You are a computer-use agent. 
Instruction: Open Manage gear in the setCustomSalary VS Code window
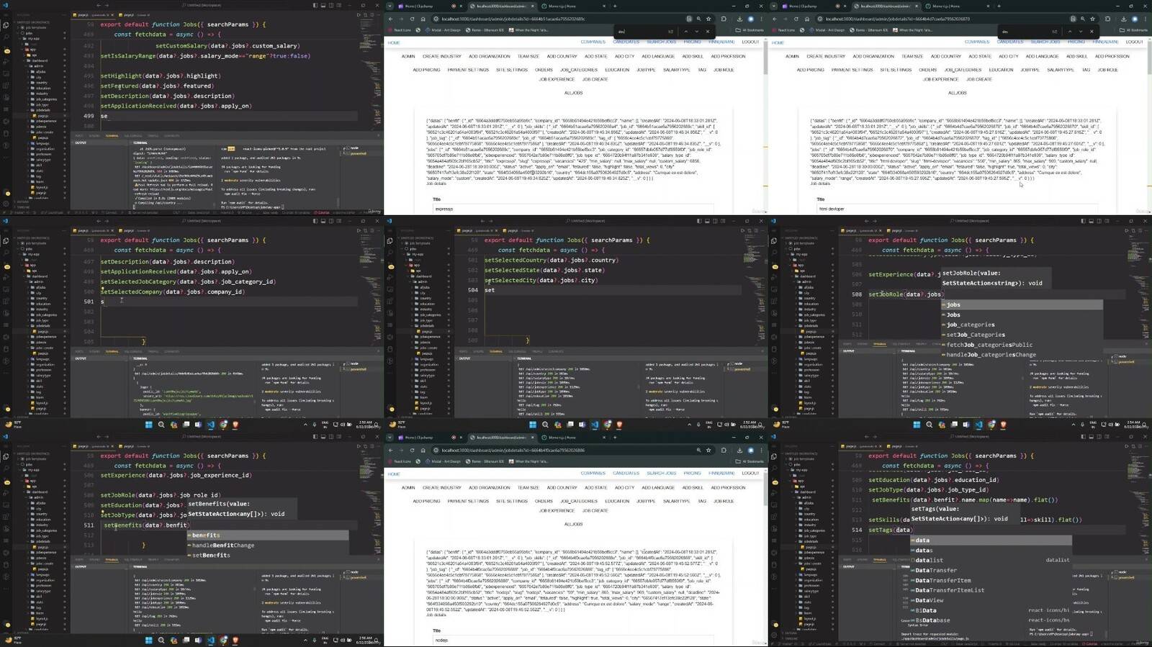[x=6, y=202]
